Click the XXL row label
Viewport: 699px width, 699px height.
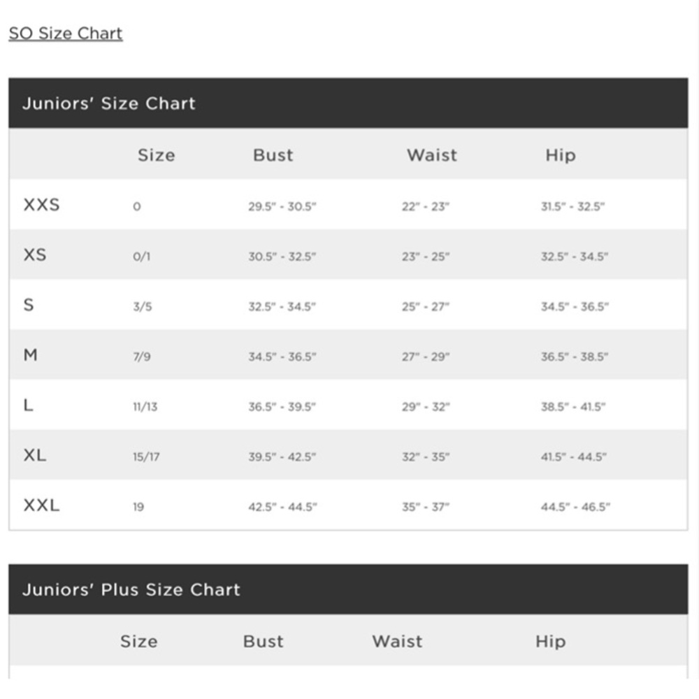(x=41, y=505)
